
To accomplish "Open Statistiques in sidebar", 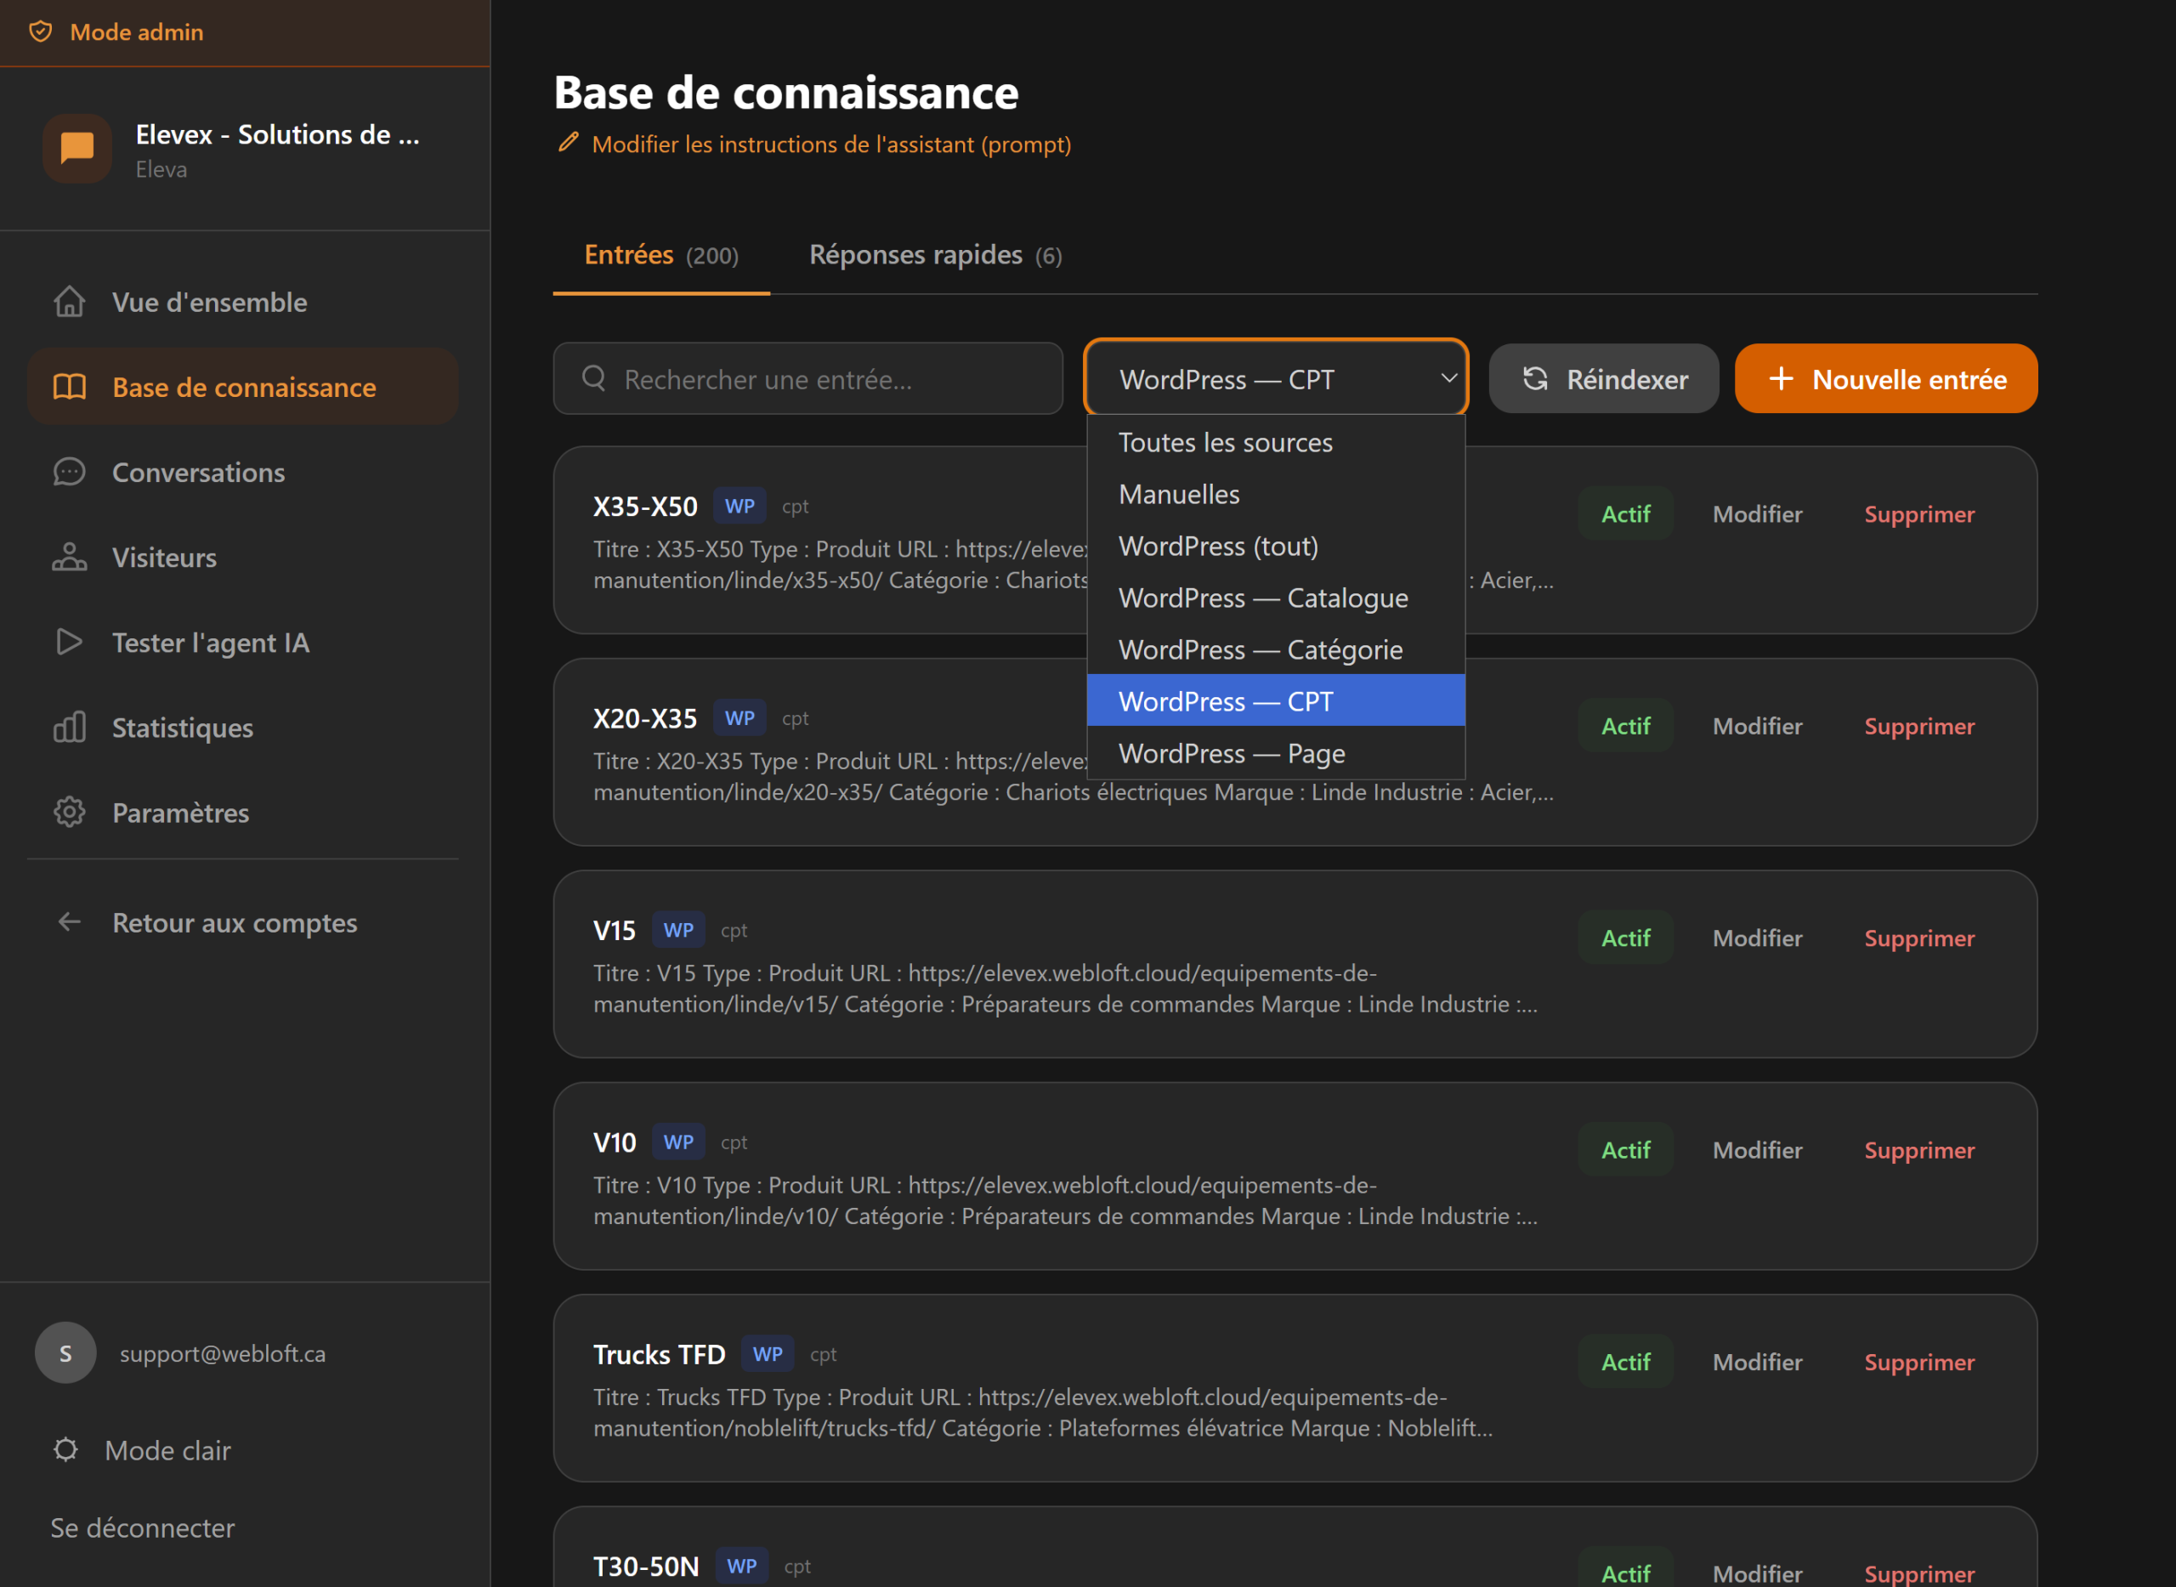I will (243, 728).
